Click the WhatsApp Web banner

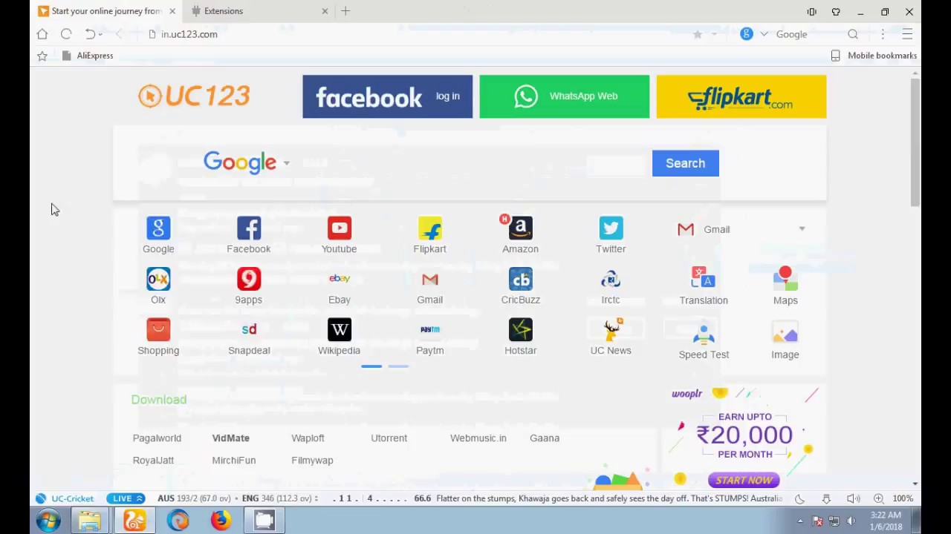pos(564,96)
